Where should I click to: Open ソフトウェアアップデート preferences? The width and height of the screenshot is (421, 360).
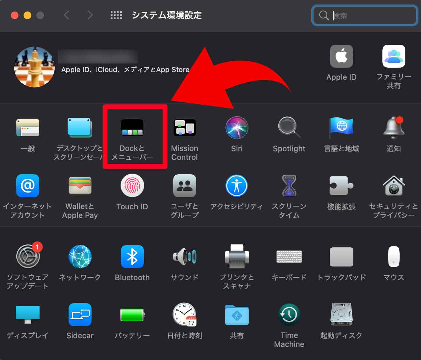(x=29, y=256)
